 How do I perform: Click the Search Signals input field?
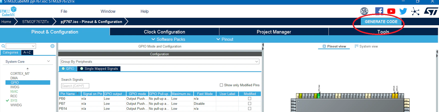[75, 86]
